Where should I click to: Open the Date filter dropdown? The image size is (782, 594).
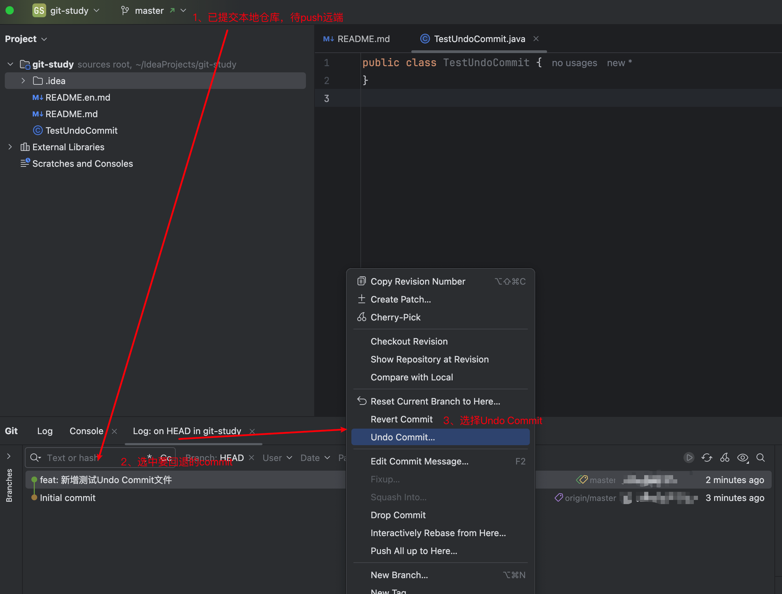tap(315, 458)
